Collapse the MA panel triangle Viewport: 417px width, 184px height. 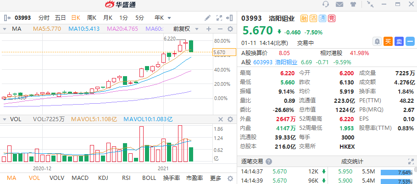(4, 29)
